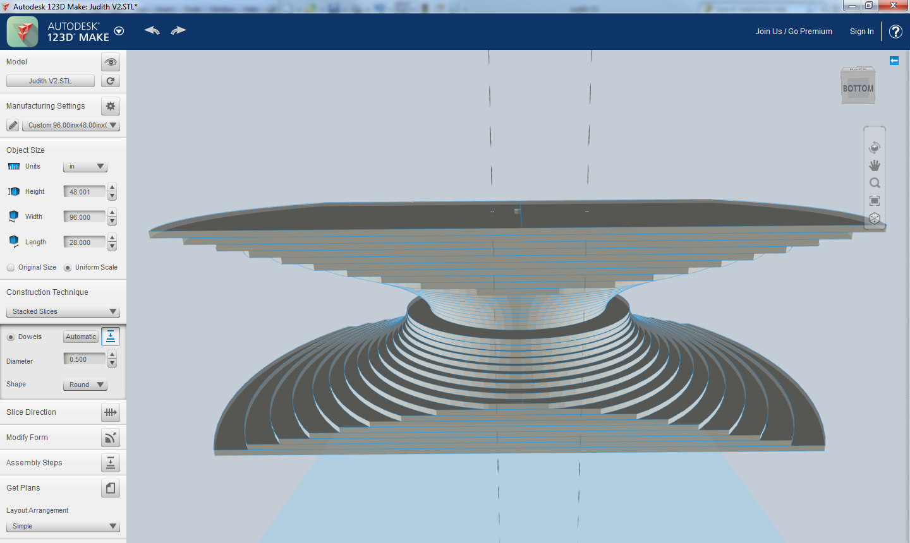Viewport: 910px width, 543px height.
Task: Select the Pan hand tool
Action: coord(875,165)
